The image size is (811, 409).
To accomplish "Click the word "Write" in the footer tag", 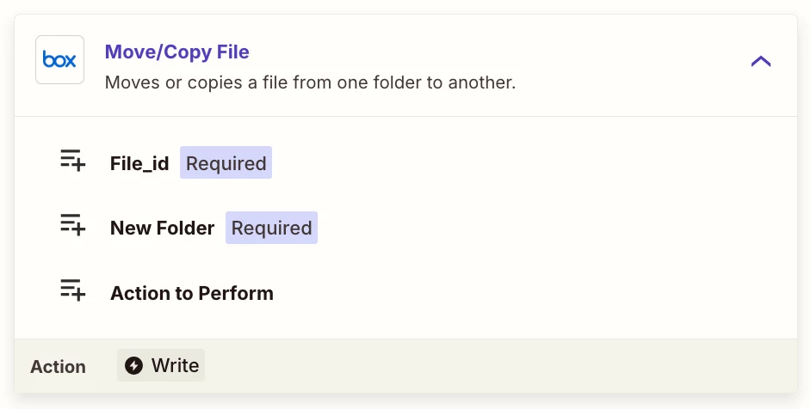I will 176,366.
